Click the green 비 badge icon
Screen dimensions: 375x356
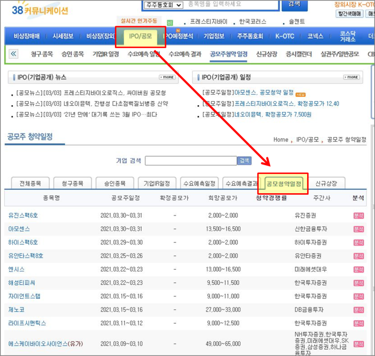coord(170,23)
